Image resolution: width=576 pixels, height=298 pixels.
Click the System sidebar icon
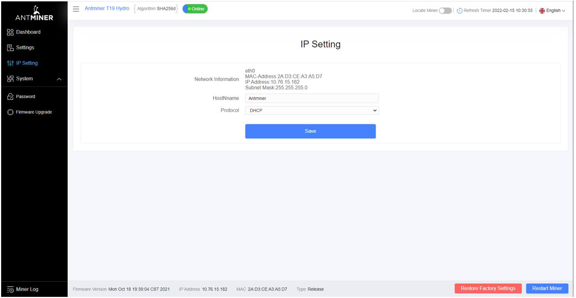10,78
